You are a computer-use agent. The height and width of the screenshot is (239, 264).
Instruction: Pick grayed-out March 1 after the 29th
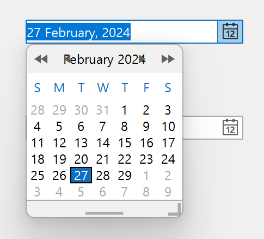[x=146, y=176]
